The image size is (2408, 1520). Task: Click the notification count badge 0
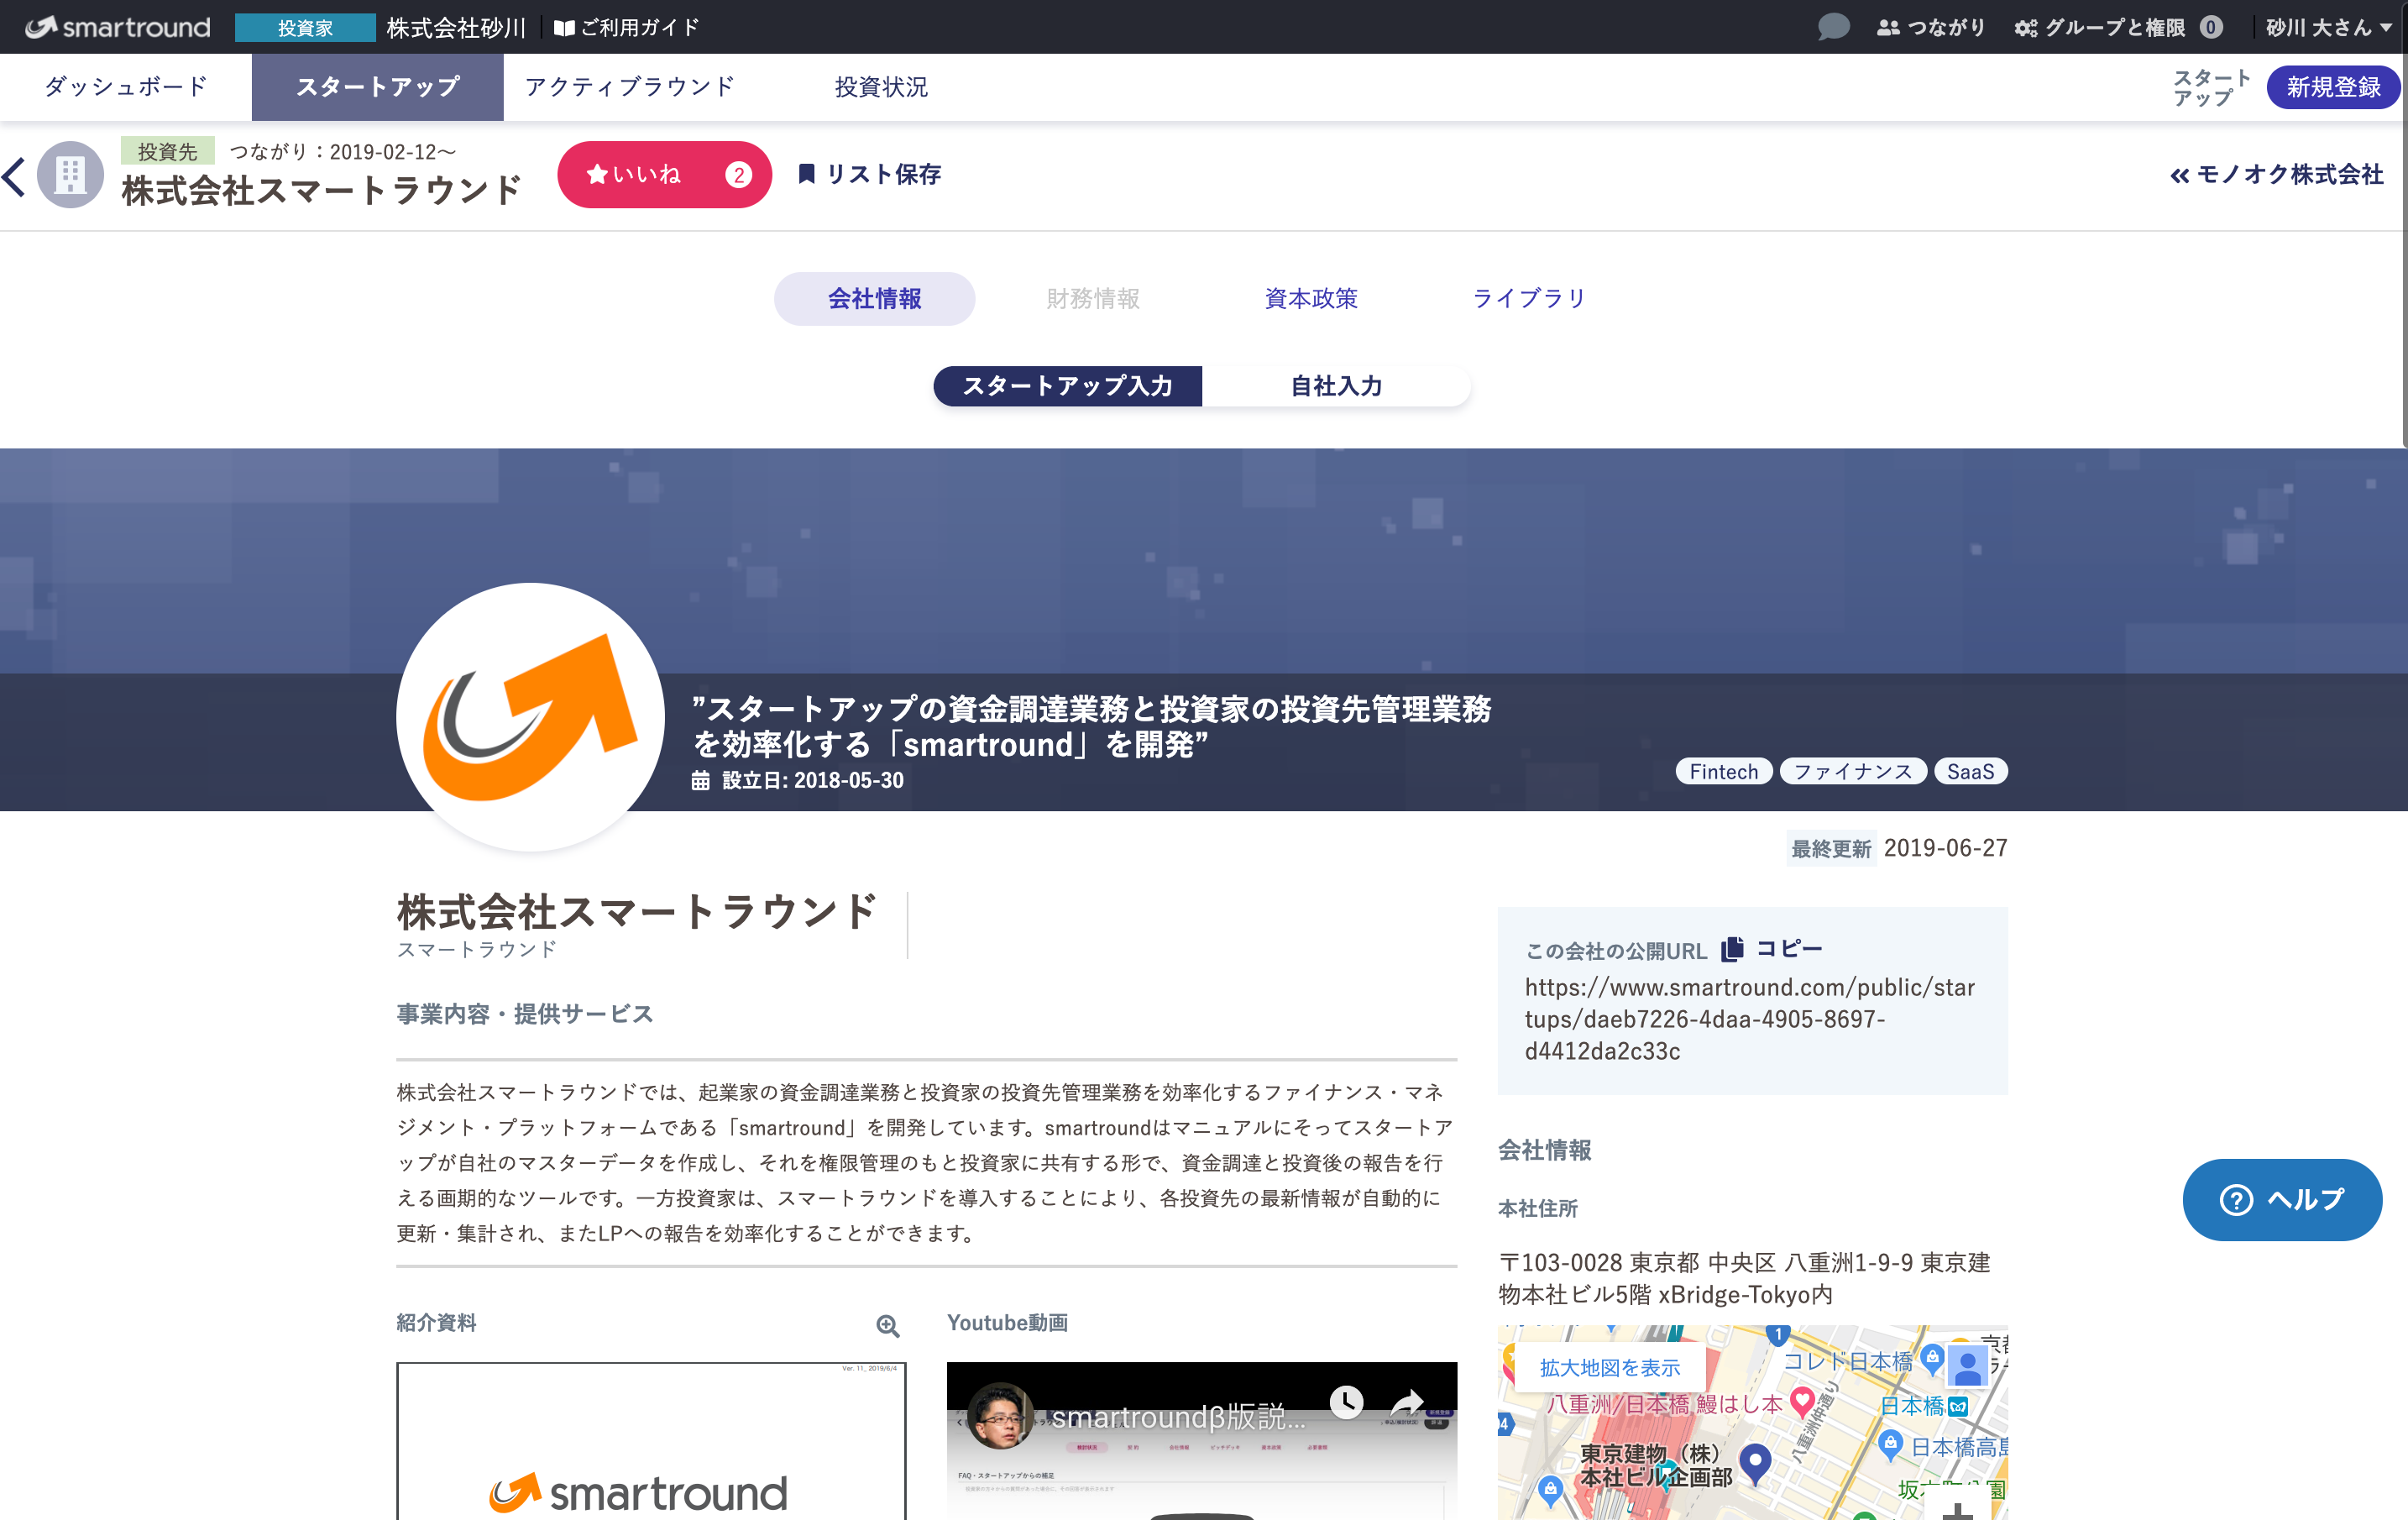point(2211,27)
